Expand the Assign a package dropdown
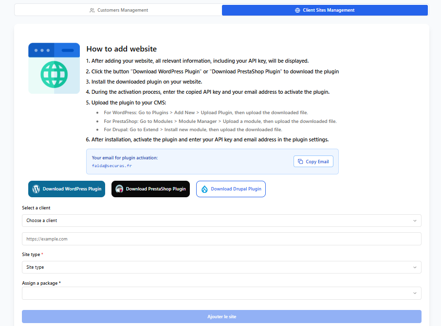 pyautogui.click(x=221, y=293)
